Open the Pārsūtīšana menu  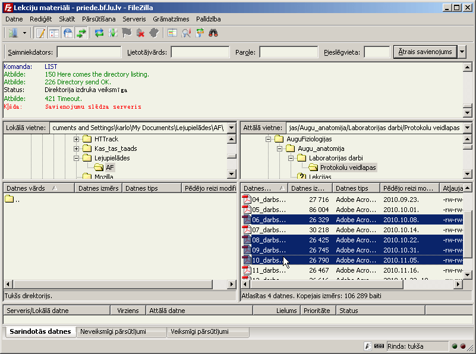(99, 19)
